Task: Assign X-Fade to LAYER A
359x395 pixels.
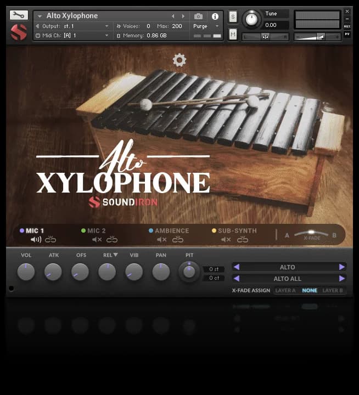Action: (x=285, y=290)
